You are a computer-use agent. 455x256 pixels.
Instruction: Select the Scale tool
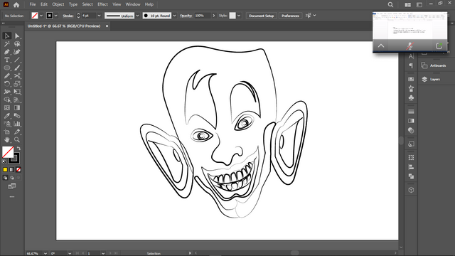click(17, 84)
